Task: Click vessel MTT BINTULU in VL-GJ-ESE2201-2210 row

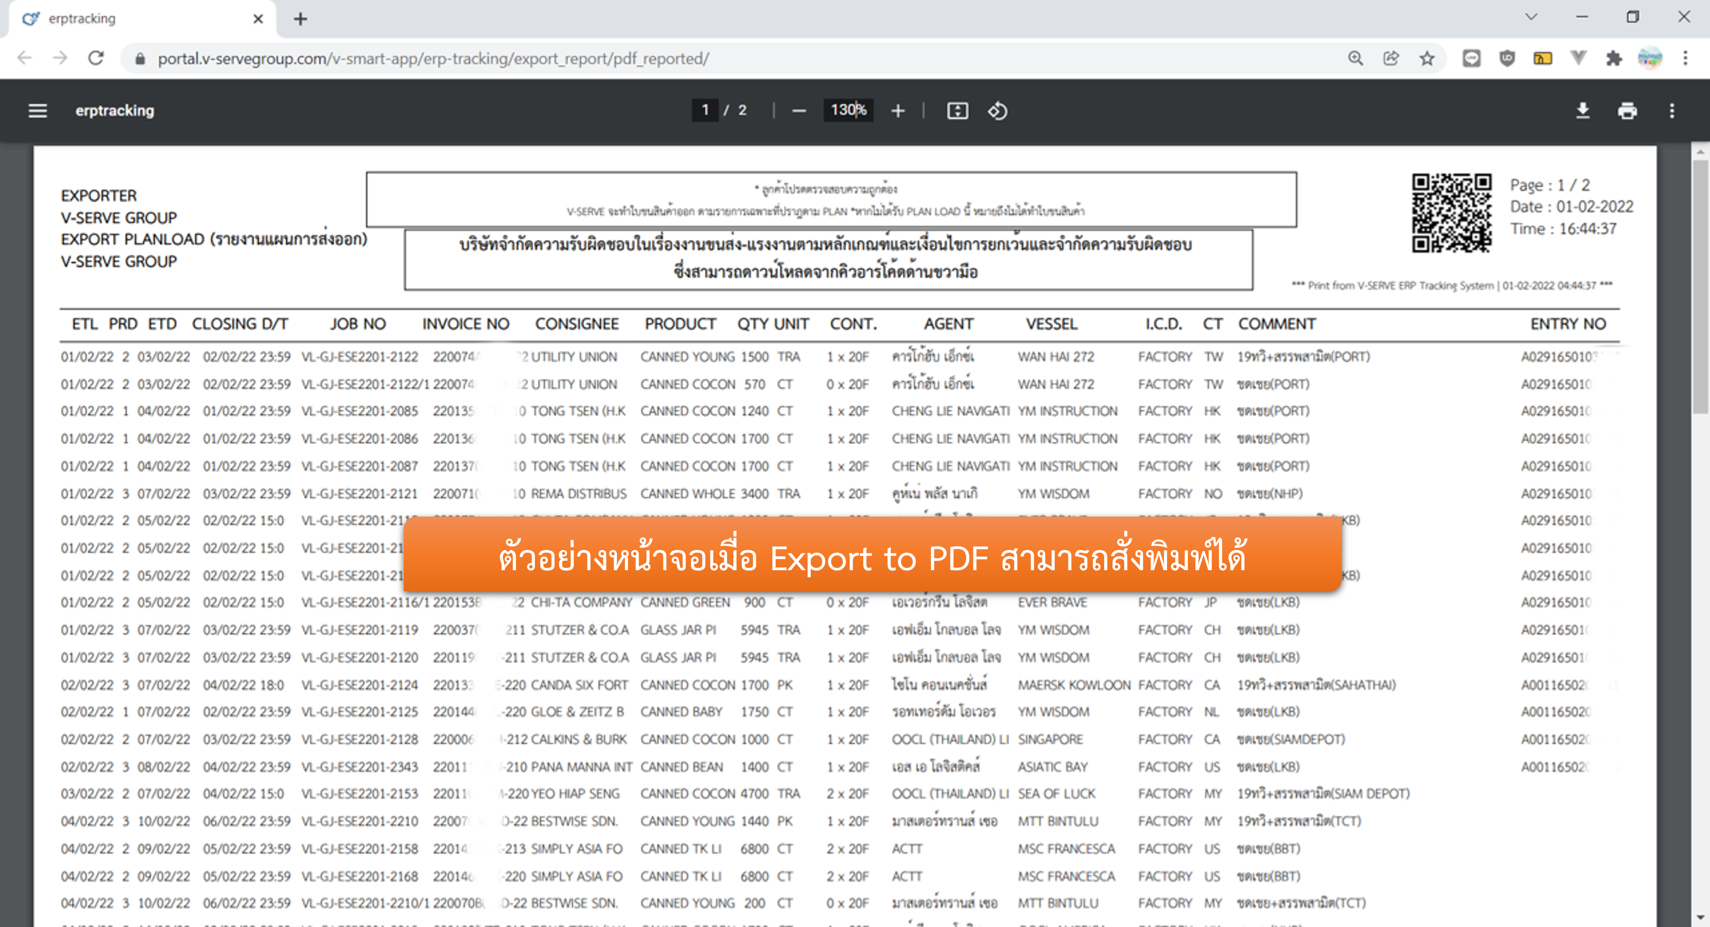Action: [x=1058, y=821]
